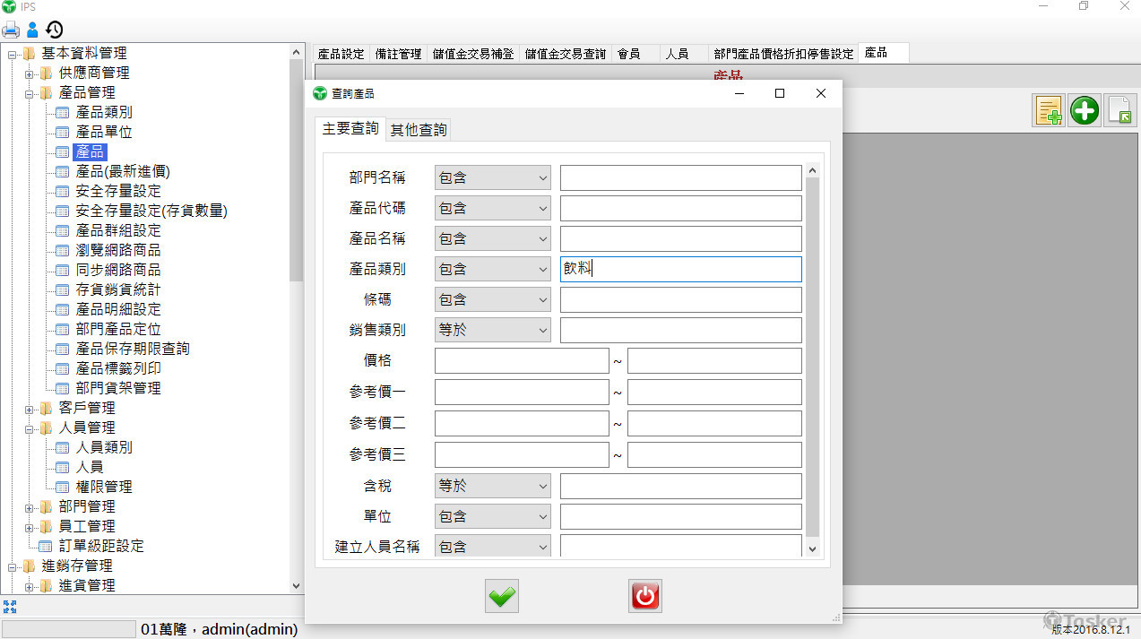Select 存貨銷貨統計 in the tree
Image resolution: width=1141 pixels, height=639 pixels.
[118, 289]
